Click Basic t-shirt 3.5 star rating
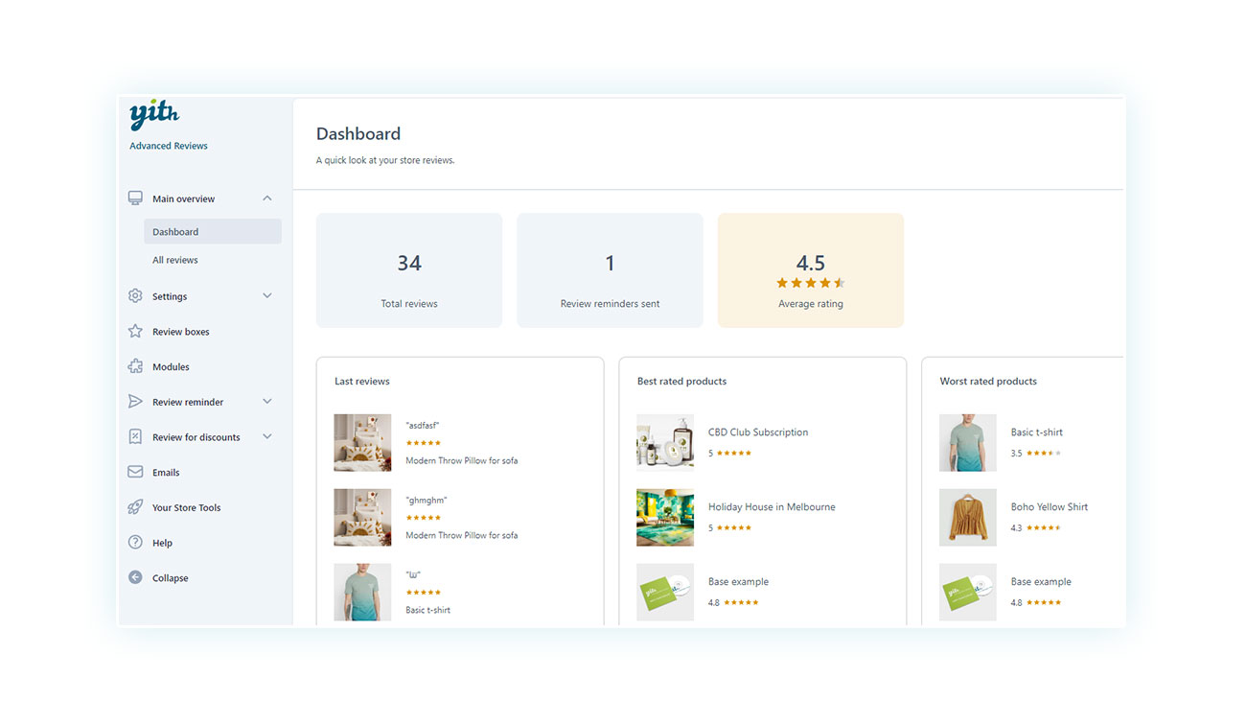The height and width of the screenshot is (724, 1246). (1044, 453)
